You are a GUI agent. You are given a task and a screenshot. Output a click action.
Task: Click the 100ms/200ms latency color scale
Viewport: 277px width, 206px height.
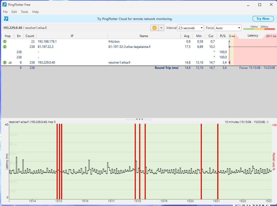(259, 28)
